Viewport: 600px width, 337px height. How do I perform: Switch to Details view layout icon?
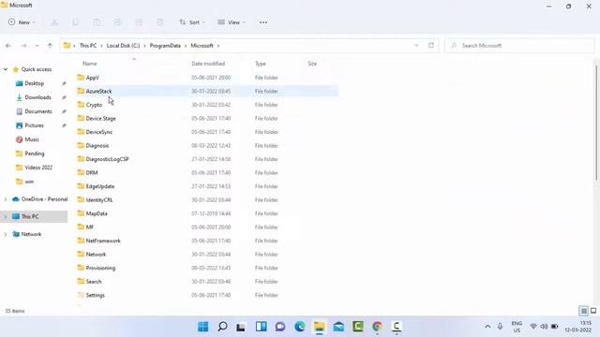[x=584, y=311]
